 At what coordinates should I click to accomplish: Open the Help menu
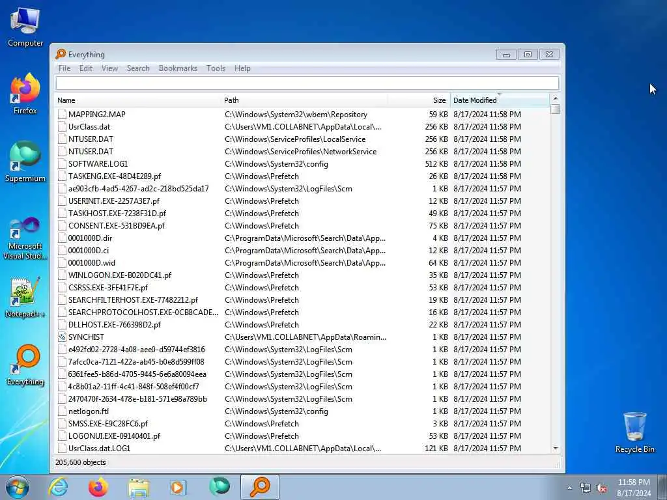242,68
